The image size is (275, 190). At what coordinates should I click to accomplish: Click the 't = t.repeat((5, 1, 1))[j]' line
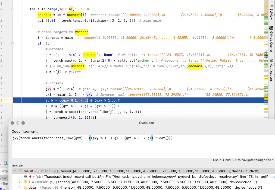[x=71, y=118]
